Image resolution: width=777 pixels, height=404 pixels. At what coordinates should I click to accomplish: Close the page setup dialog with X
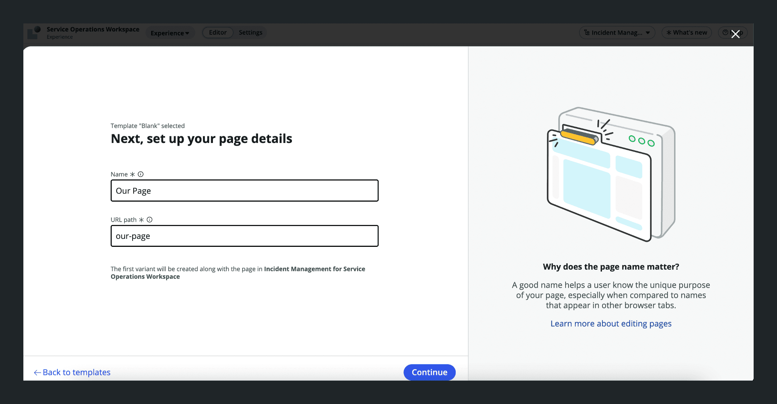pos(735,34)
